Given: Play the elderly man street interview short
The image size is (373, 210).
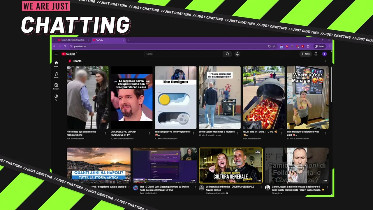Looking at the screenshot, I should click(x=87, y=98).
